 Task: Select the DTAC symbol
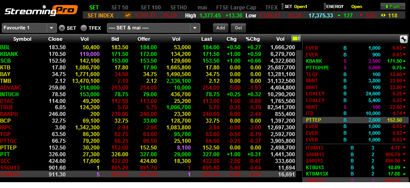[7, 101]
